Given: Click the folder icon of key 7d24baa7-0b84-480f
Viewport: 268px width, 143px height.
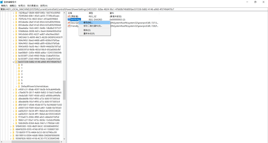Looking at the screenshot, I should [x=16, y=13].
